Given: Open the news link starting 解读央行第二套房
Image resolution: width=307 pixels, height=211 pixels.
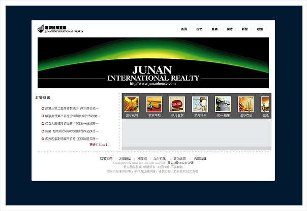Looking at the screenshot, I should [73, 116].
